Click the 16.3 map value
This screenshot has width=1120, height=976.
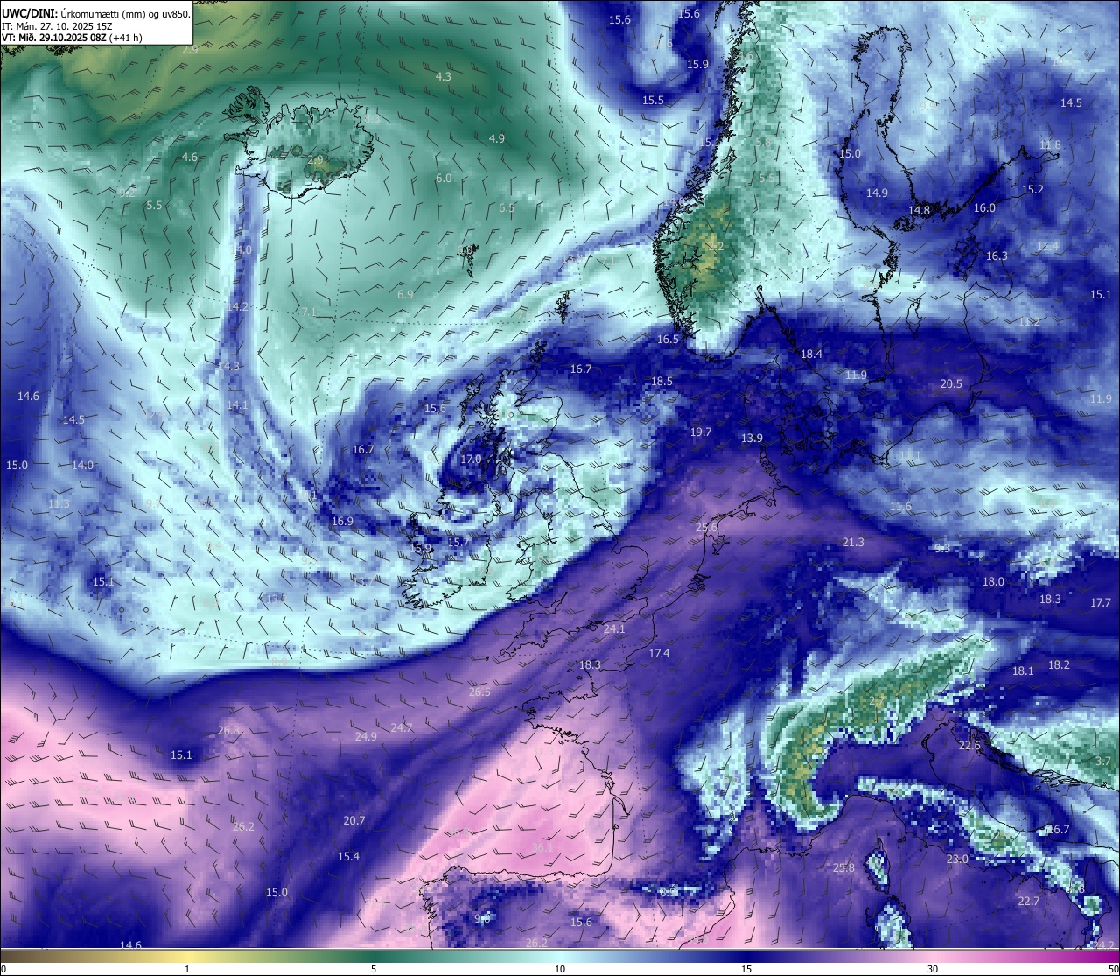coord(997,256)
